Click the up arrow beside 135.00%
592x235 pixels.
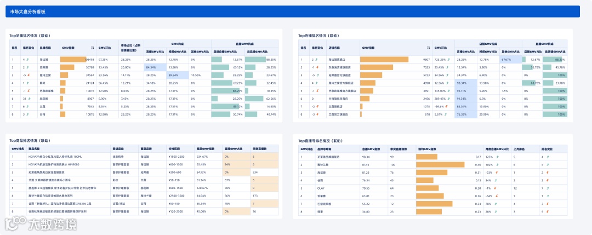pyautogui.click(x=448, y=90)
